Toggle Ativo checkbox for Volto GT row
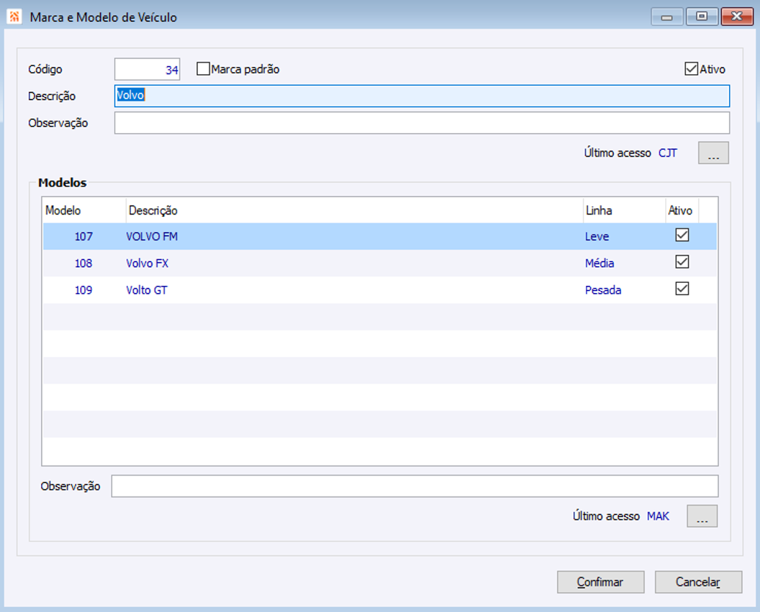760x612 pixels. tap(682, 289)
